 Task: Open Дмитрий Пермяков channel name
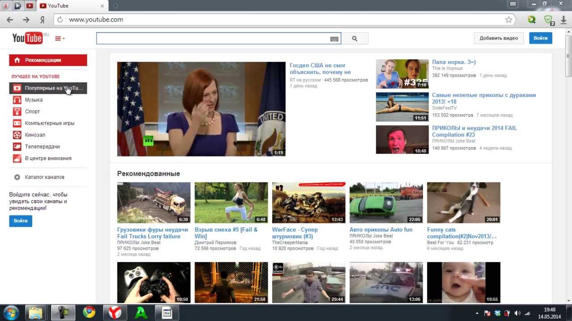[x=215, y=243]
